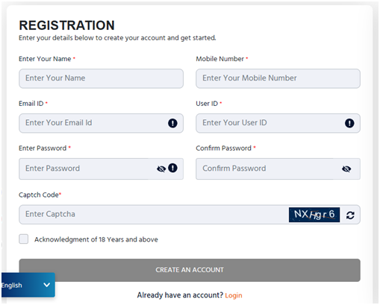Toggle visibility of the Confirm Password field

(346, 169)
